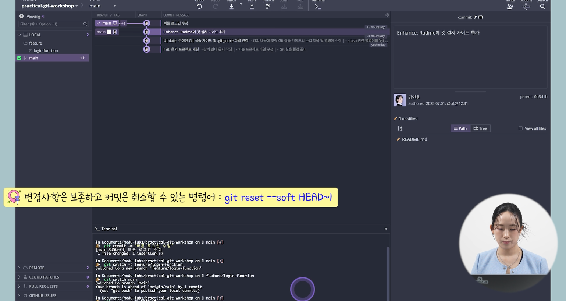Enable the View all files checkbox
The height and width of the screenshot is (301, 566).
click(520, 128)
